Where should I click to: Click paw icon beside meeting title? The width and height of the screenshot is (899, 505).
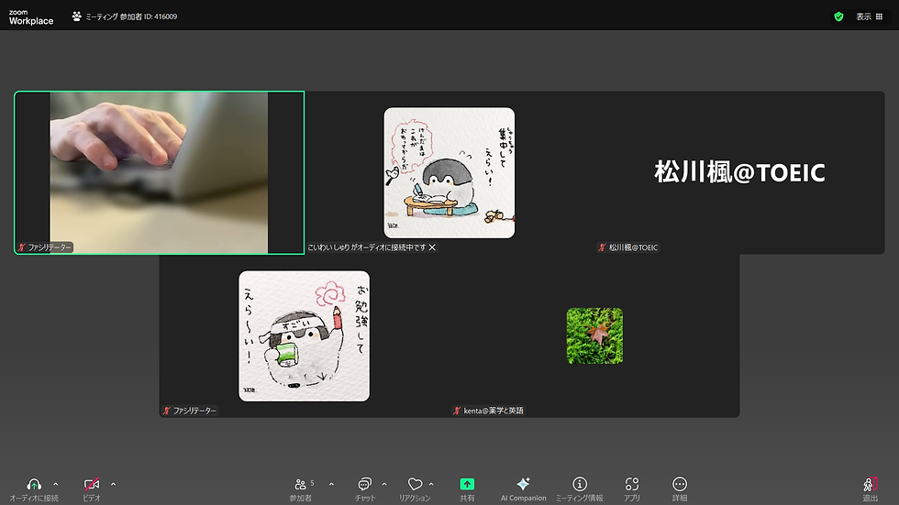(76, 16)
